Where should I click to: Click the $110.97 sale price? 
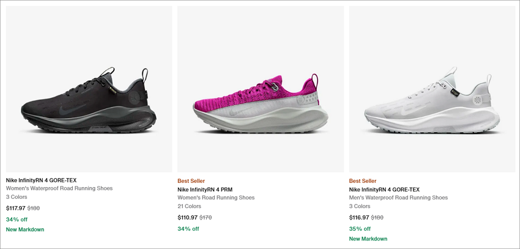[187, 218]
